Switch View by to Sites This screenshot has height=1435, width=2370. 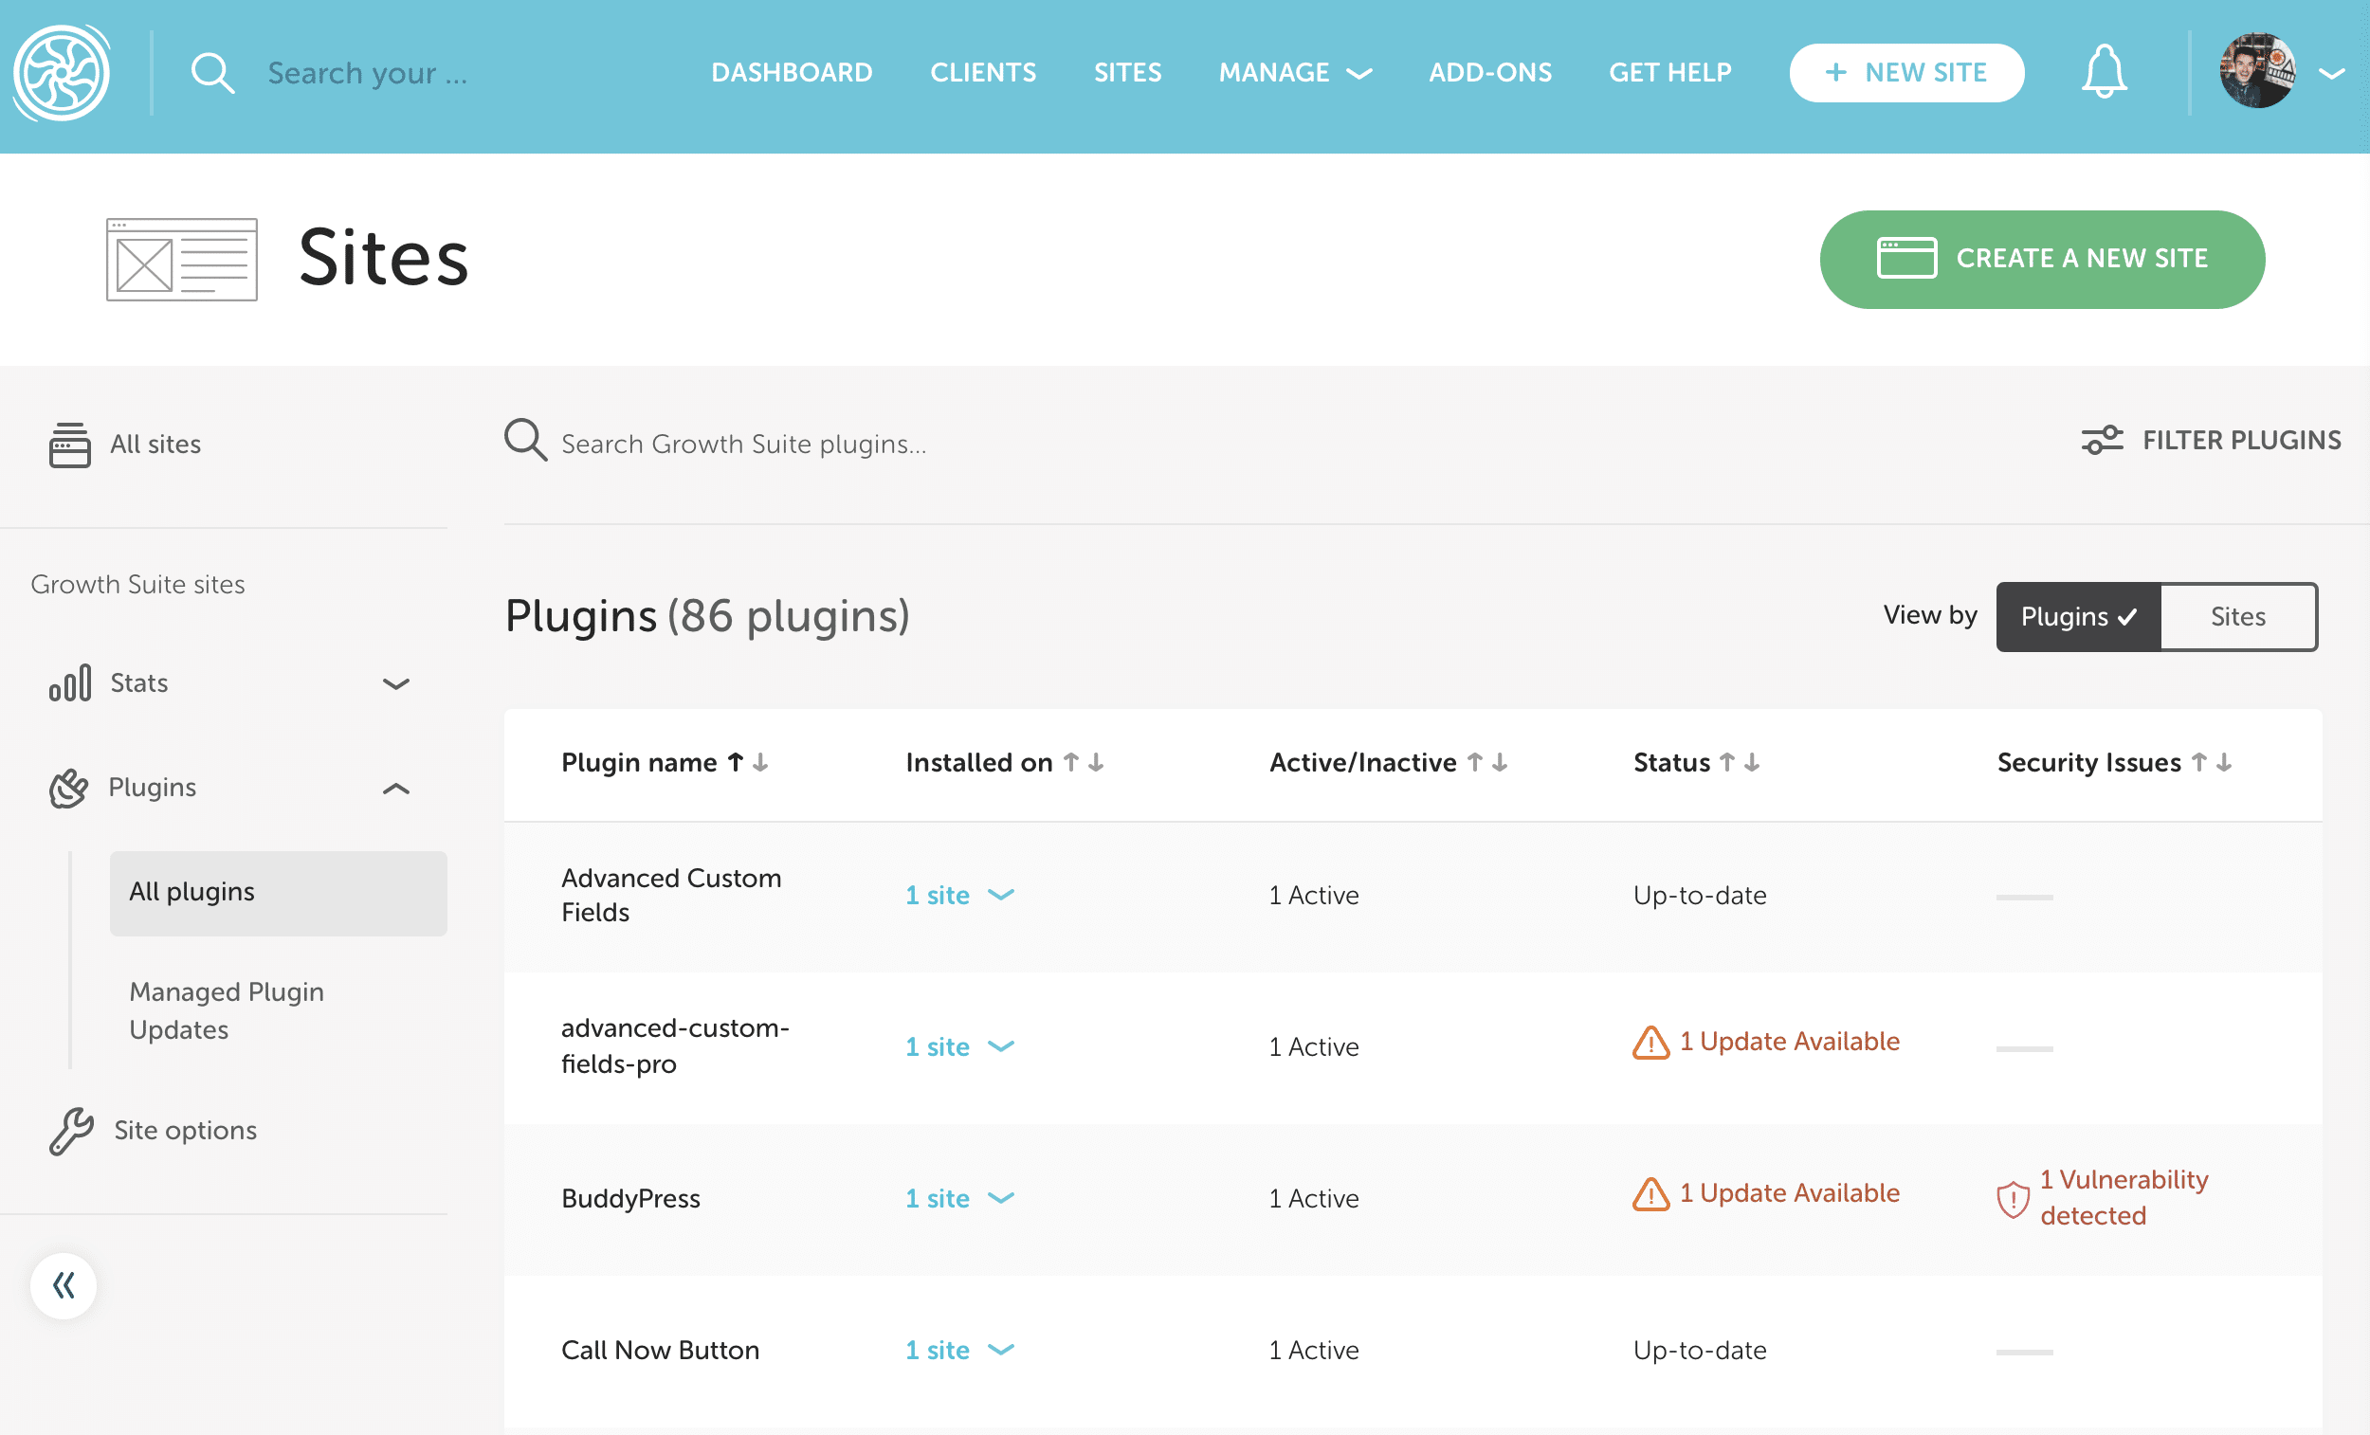coord(2237,616)
